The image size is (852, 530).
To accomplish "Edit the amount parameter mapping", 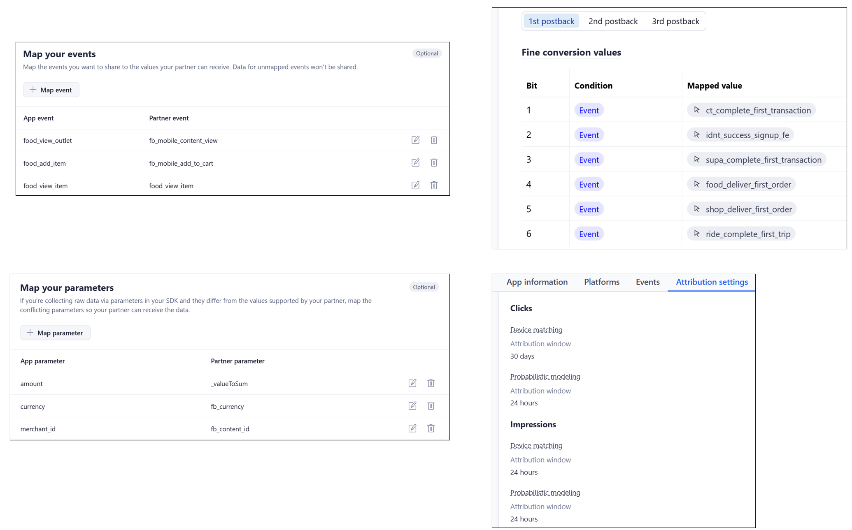I will [x=412, y=383].
